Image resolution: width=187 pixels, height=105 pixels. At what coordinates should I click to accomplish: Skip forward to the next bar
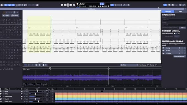(71, 5)
